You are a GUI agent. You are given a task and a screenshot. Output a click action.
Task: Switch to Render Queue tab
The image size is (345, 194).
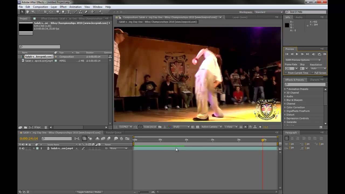[x=113, y=133]
